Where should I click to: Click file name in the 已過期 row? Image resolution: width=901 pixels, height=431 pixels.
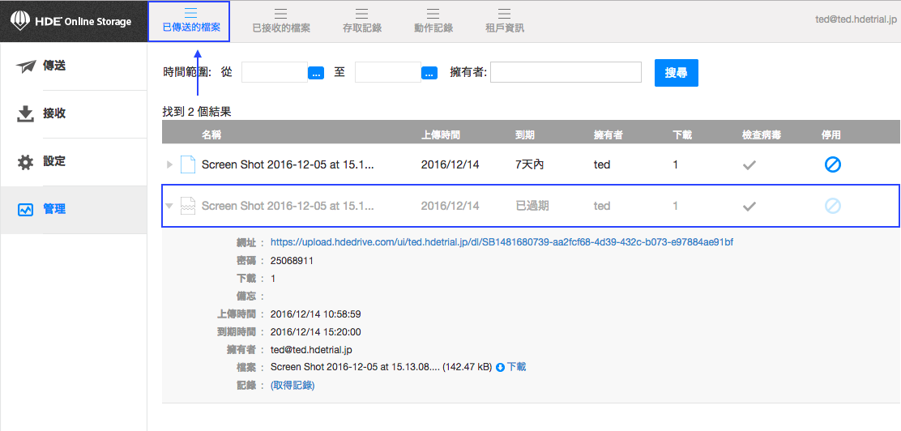pos(288,206)
